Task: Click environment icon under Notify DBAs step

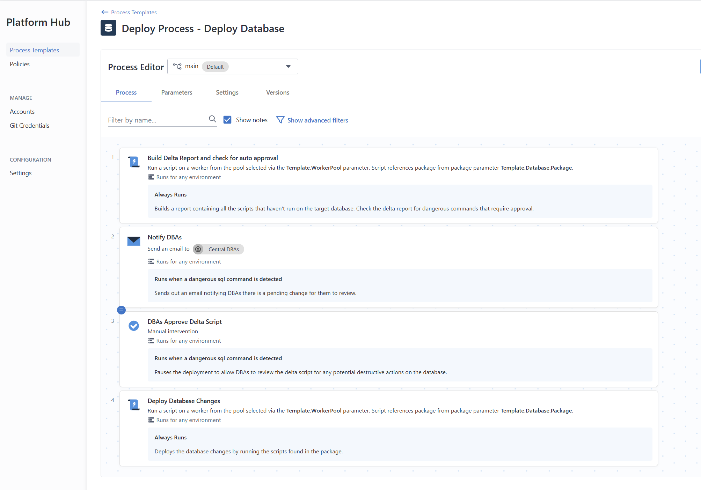Action: click(151, 262)
